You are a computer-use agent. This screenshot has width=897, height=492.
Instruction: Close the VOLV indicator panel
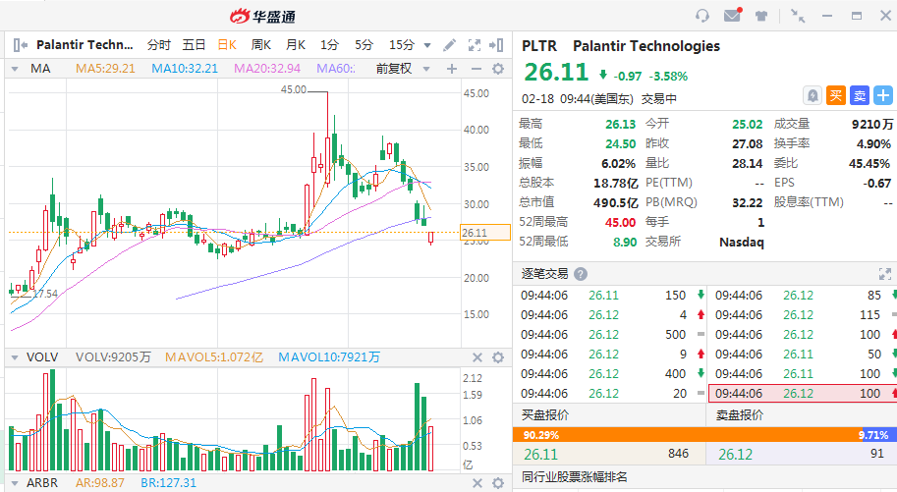(477, 357)
